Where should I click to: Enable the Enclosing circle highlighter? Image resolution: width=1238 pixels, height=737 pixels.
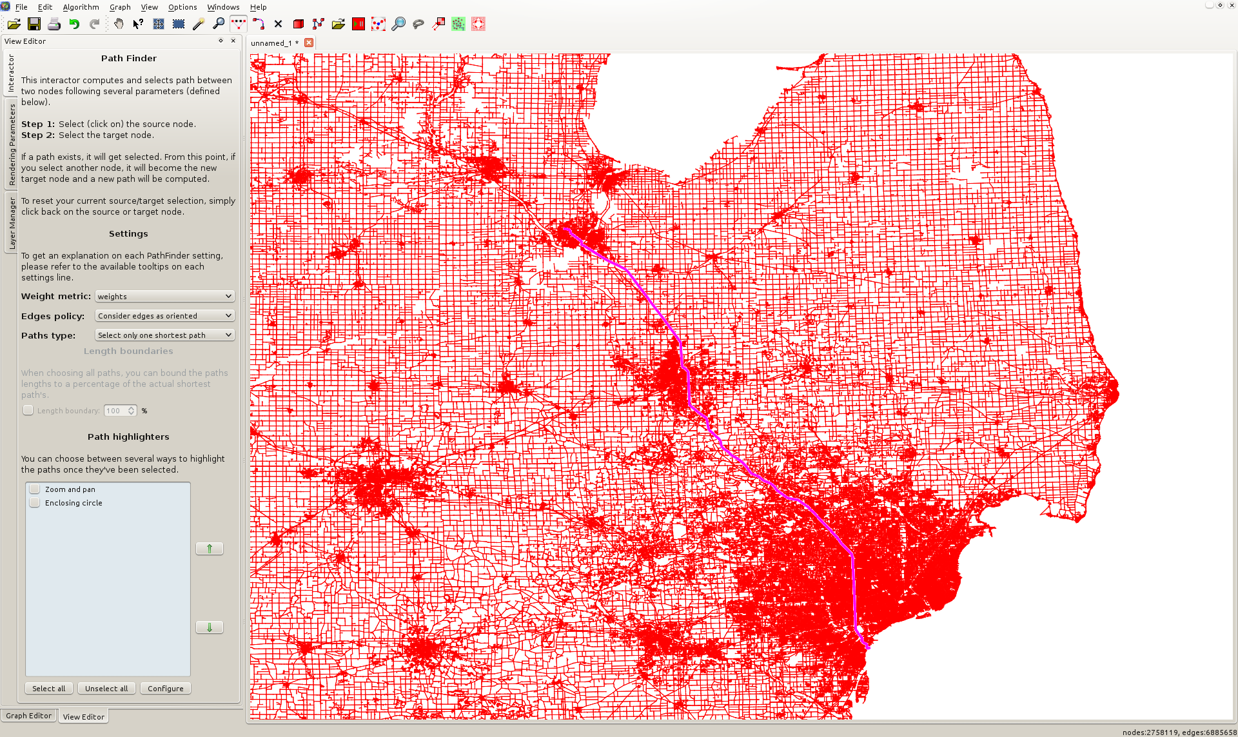[x=35, y=503]
